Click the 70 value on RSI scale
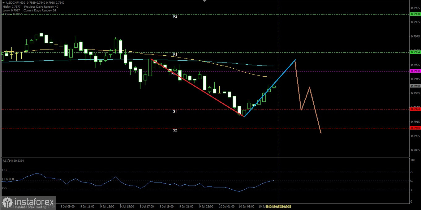Screen dimensions: 421x210 pyautogui.click(x=412, y=171)
